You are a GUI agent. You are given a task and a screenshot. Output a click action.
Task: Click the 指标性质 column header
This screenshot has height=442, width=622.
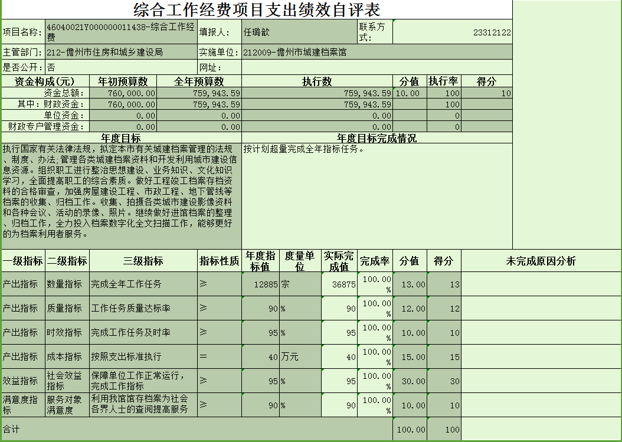(x=220, y=261)
